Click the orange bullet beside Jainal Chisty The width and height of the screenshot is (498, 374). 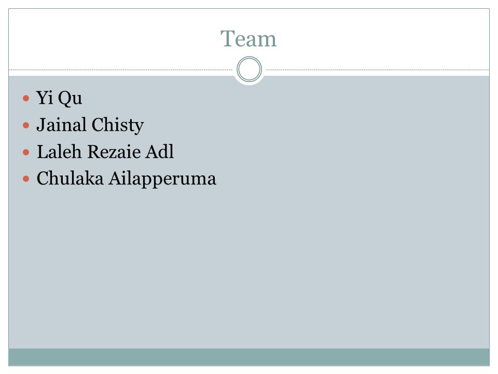click(x=26, y=125)
